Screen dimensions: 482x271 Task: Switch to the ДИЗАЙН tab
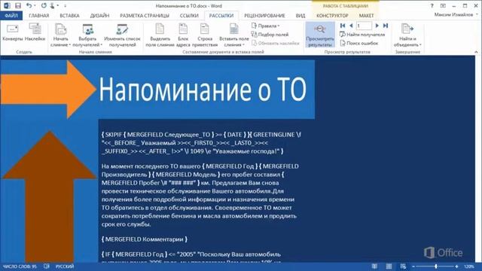99,15
